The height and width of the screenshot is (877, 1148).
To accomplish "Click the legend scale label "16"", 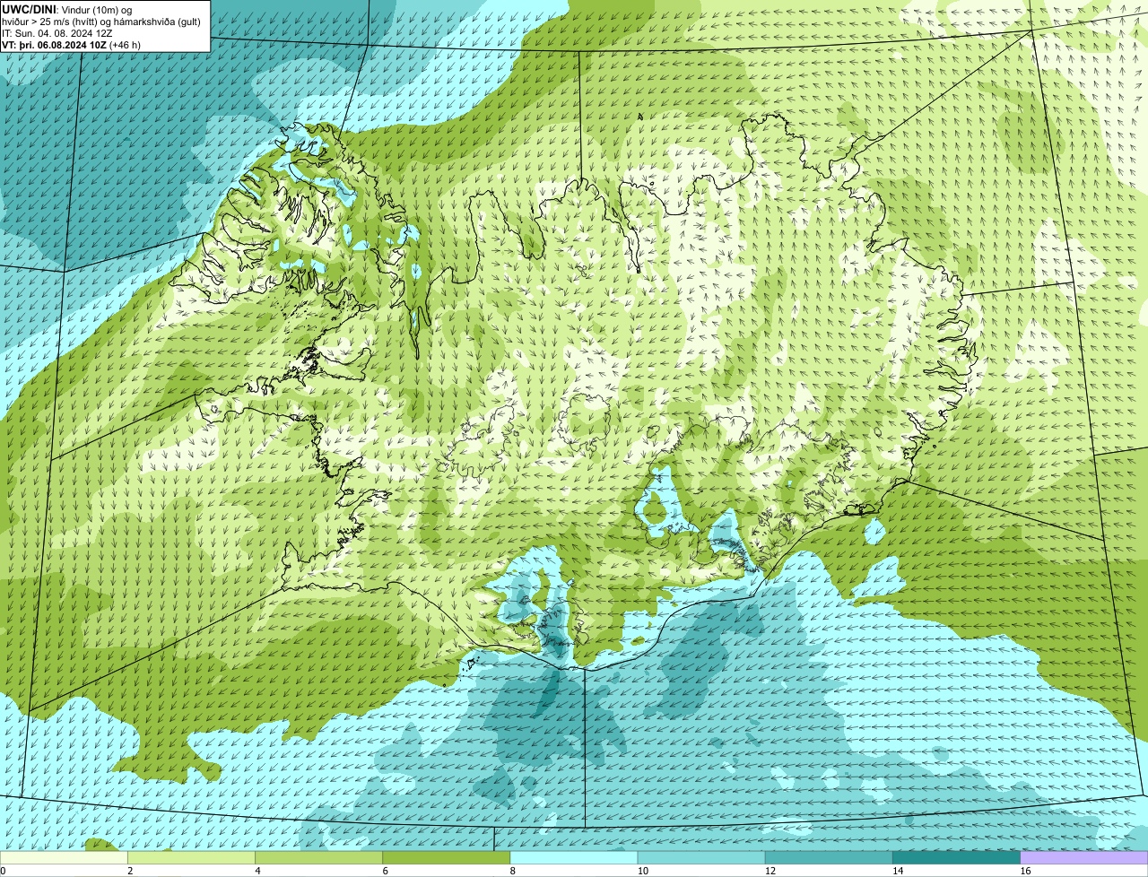I will tap(1025, 871).
